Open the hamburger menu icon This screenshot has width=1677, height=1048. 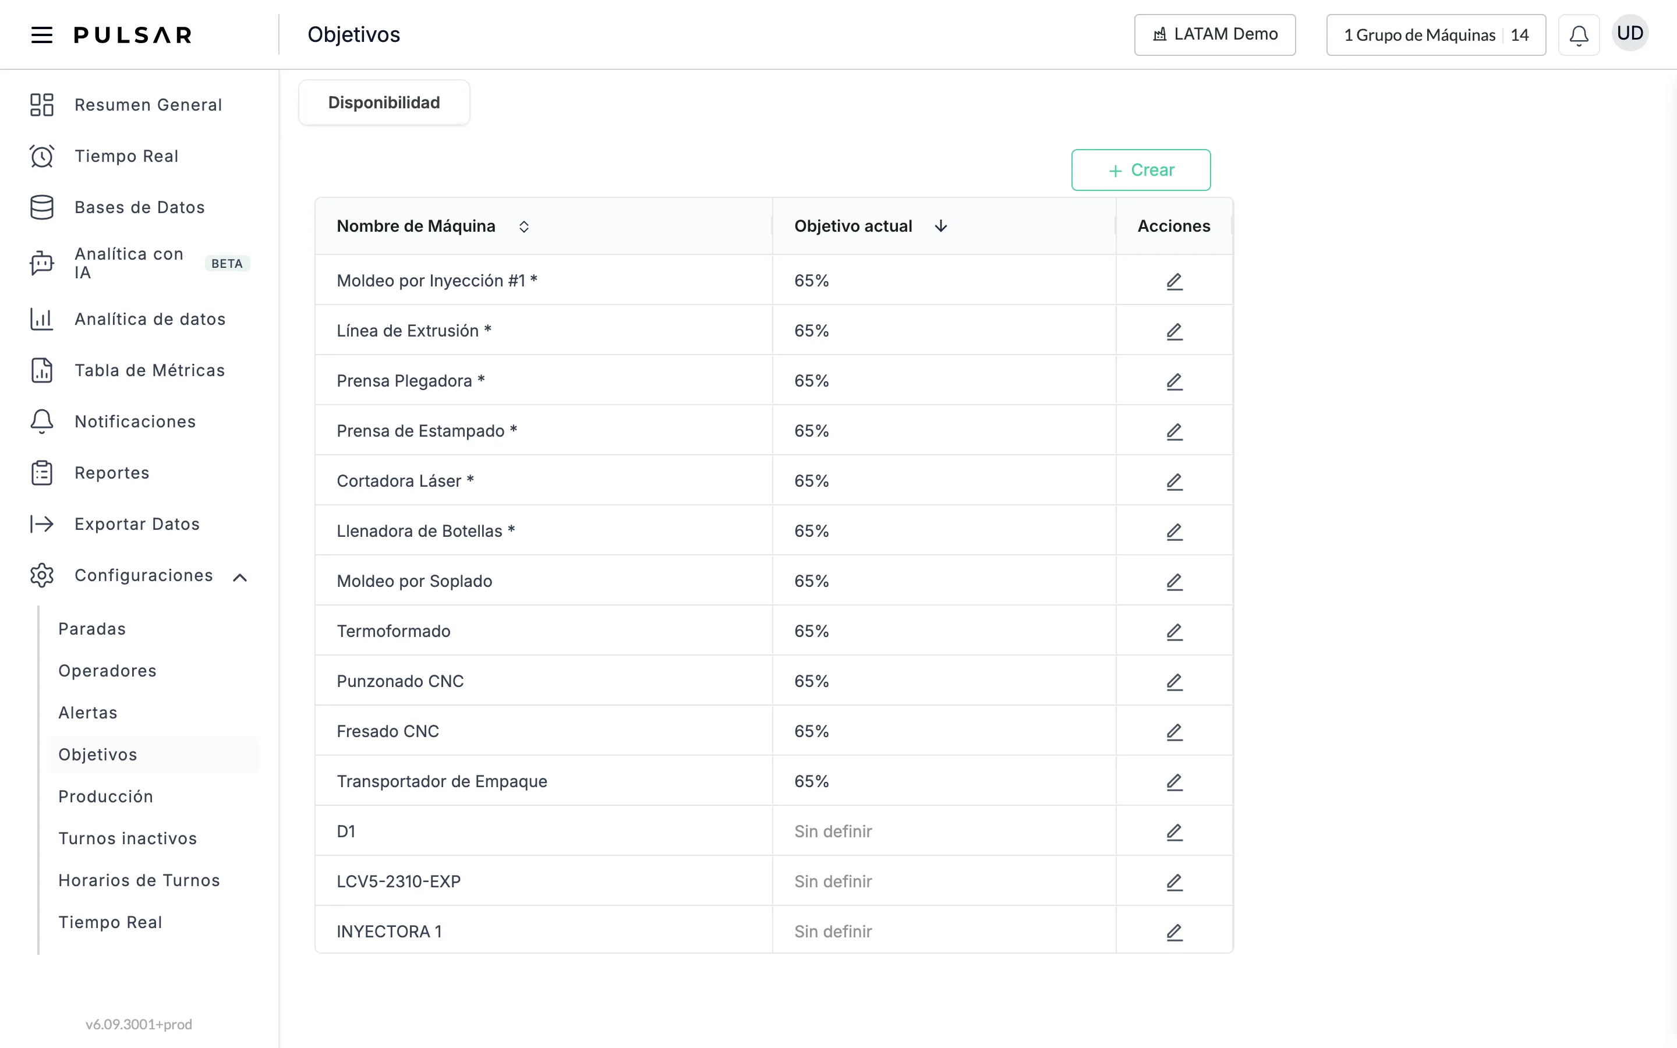tap(41, 35)
